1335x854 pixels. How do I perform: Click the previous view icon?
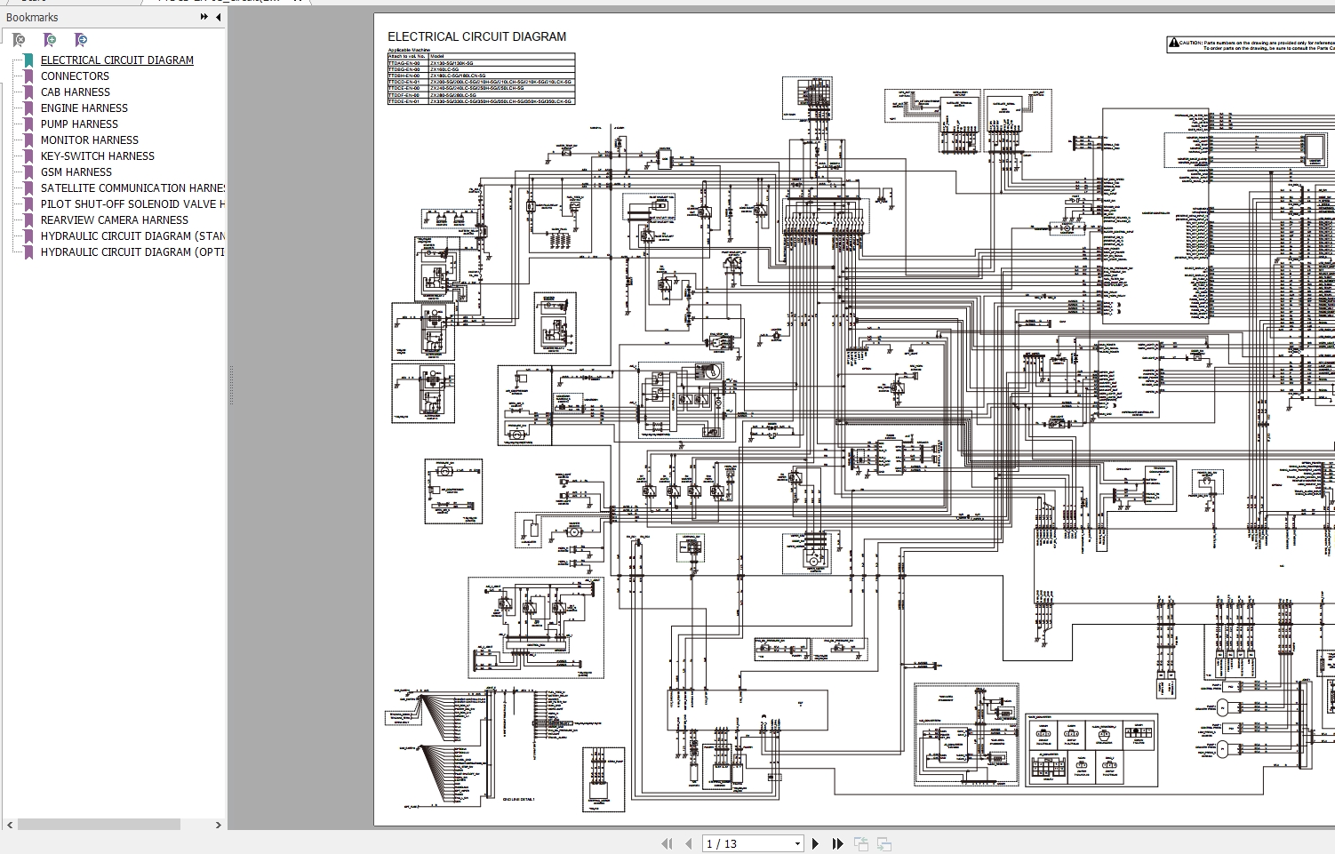tap(861, 843)
